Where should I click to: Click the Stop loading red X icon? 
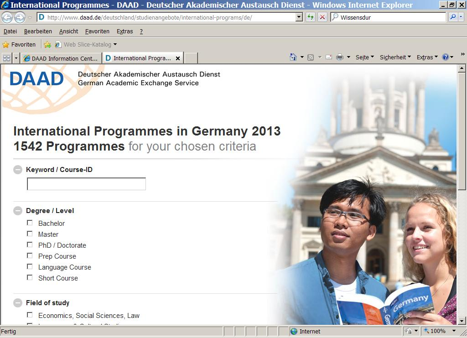pyautogui.click(x=322, y=17)
